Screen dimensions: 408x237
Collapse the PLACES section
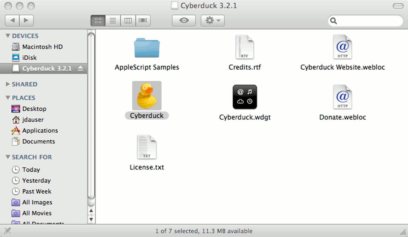coord(7,98)
